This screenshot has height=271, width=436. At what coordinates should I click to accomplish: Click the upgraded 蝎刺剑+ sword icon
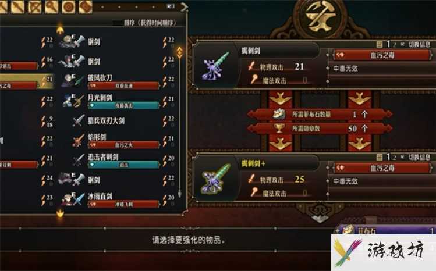(216, 179)
